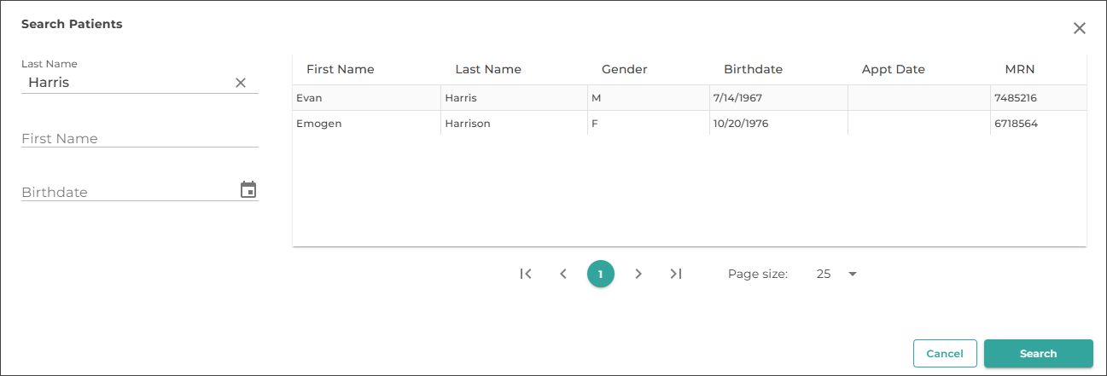Image resolution: width=1107 pixels, height=376 pixels.
Task: Select page 1 in pagination
Action: (x=601, y=274)
